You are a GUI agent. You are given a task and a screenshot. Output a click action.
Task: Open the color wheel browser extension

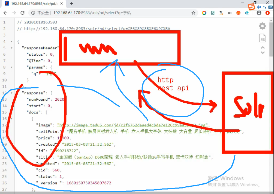click(204, 13)
